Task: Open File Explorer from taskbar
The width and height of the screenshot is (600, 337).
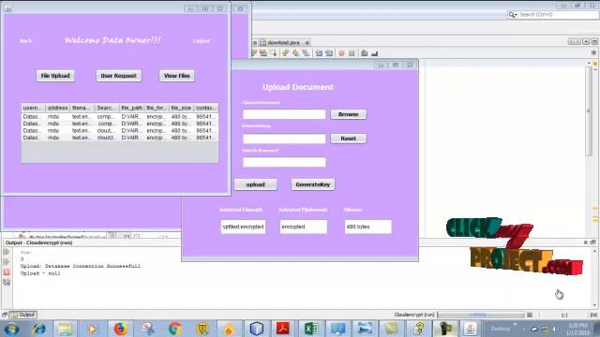Action: [x=65, y=329]
